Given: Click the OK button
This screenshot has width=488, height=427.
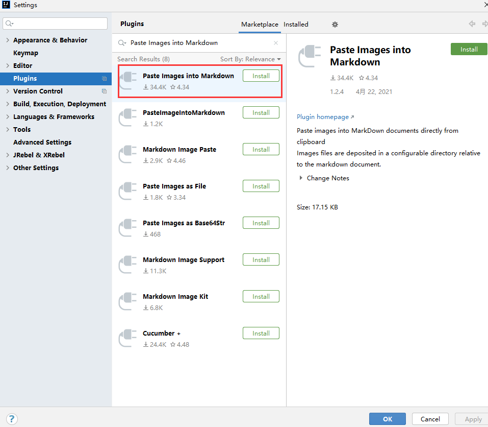Looking at the screenshot, I should click(x=388, y=419).
